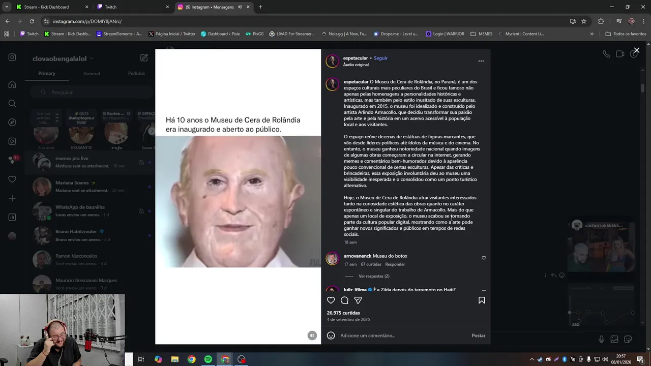Image resolution: width=651 pixels, height=366 pixels.
Task: Open the emoji picker in the comment box
Action: point(331,335)
